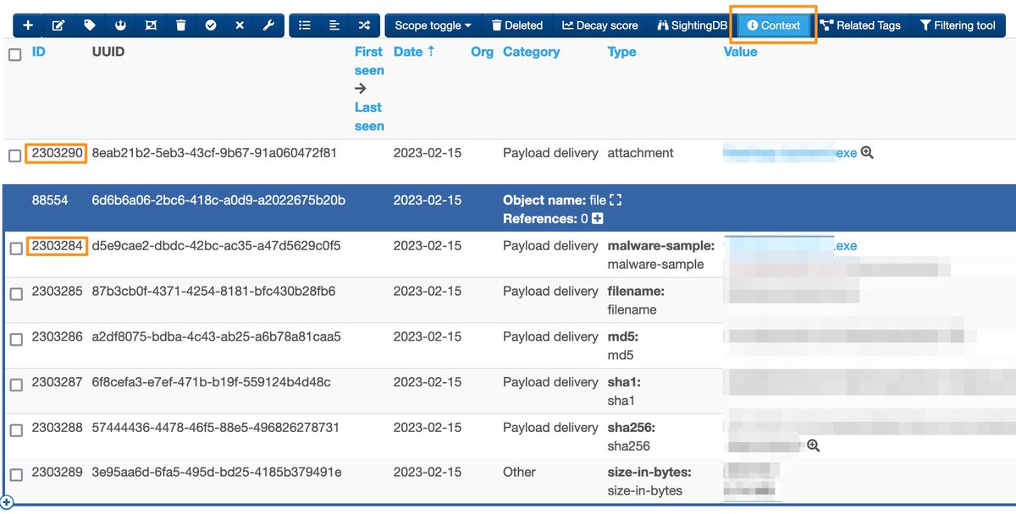Viewport: 1016px width, 514px height.
Task: Click UUID d5e9cae2-dbdc-42bc-ac35-a47d5629c0f5
Action: (216, 246)
